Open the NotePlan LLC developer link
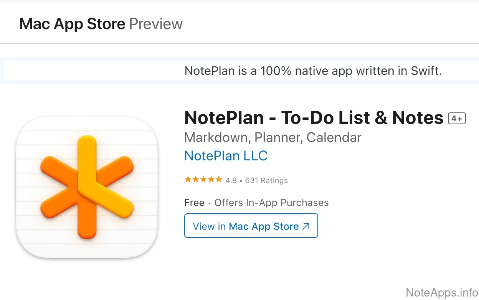This screenshot has height=300, width=479. (x=226, y=156)
